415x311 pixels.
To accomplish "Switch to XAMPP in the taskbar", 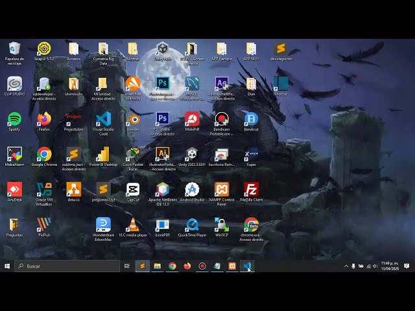I will [232, 266].
